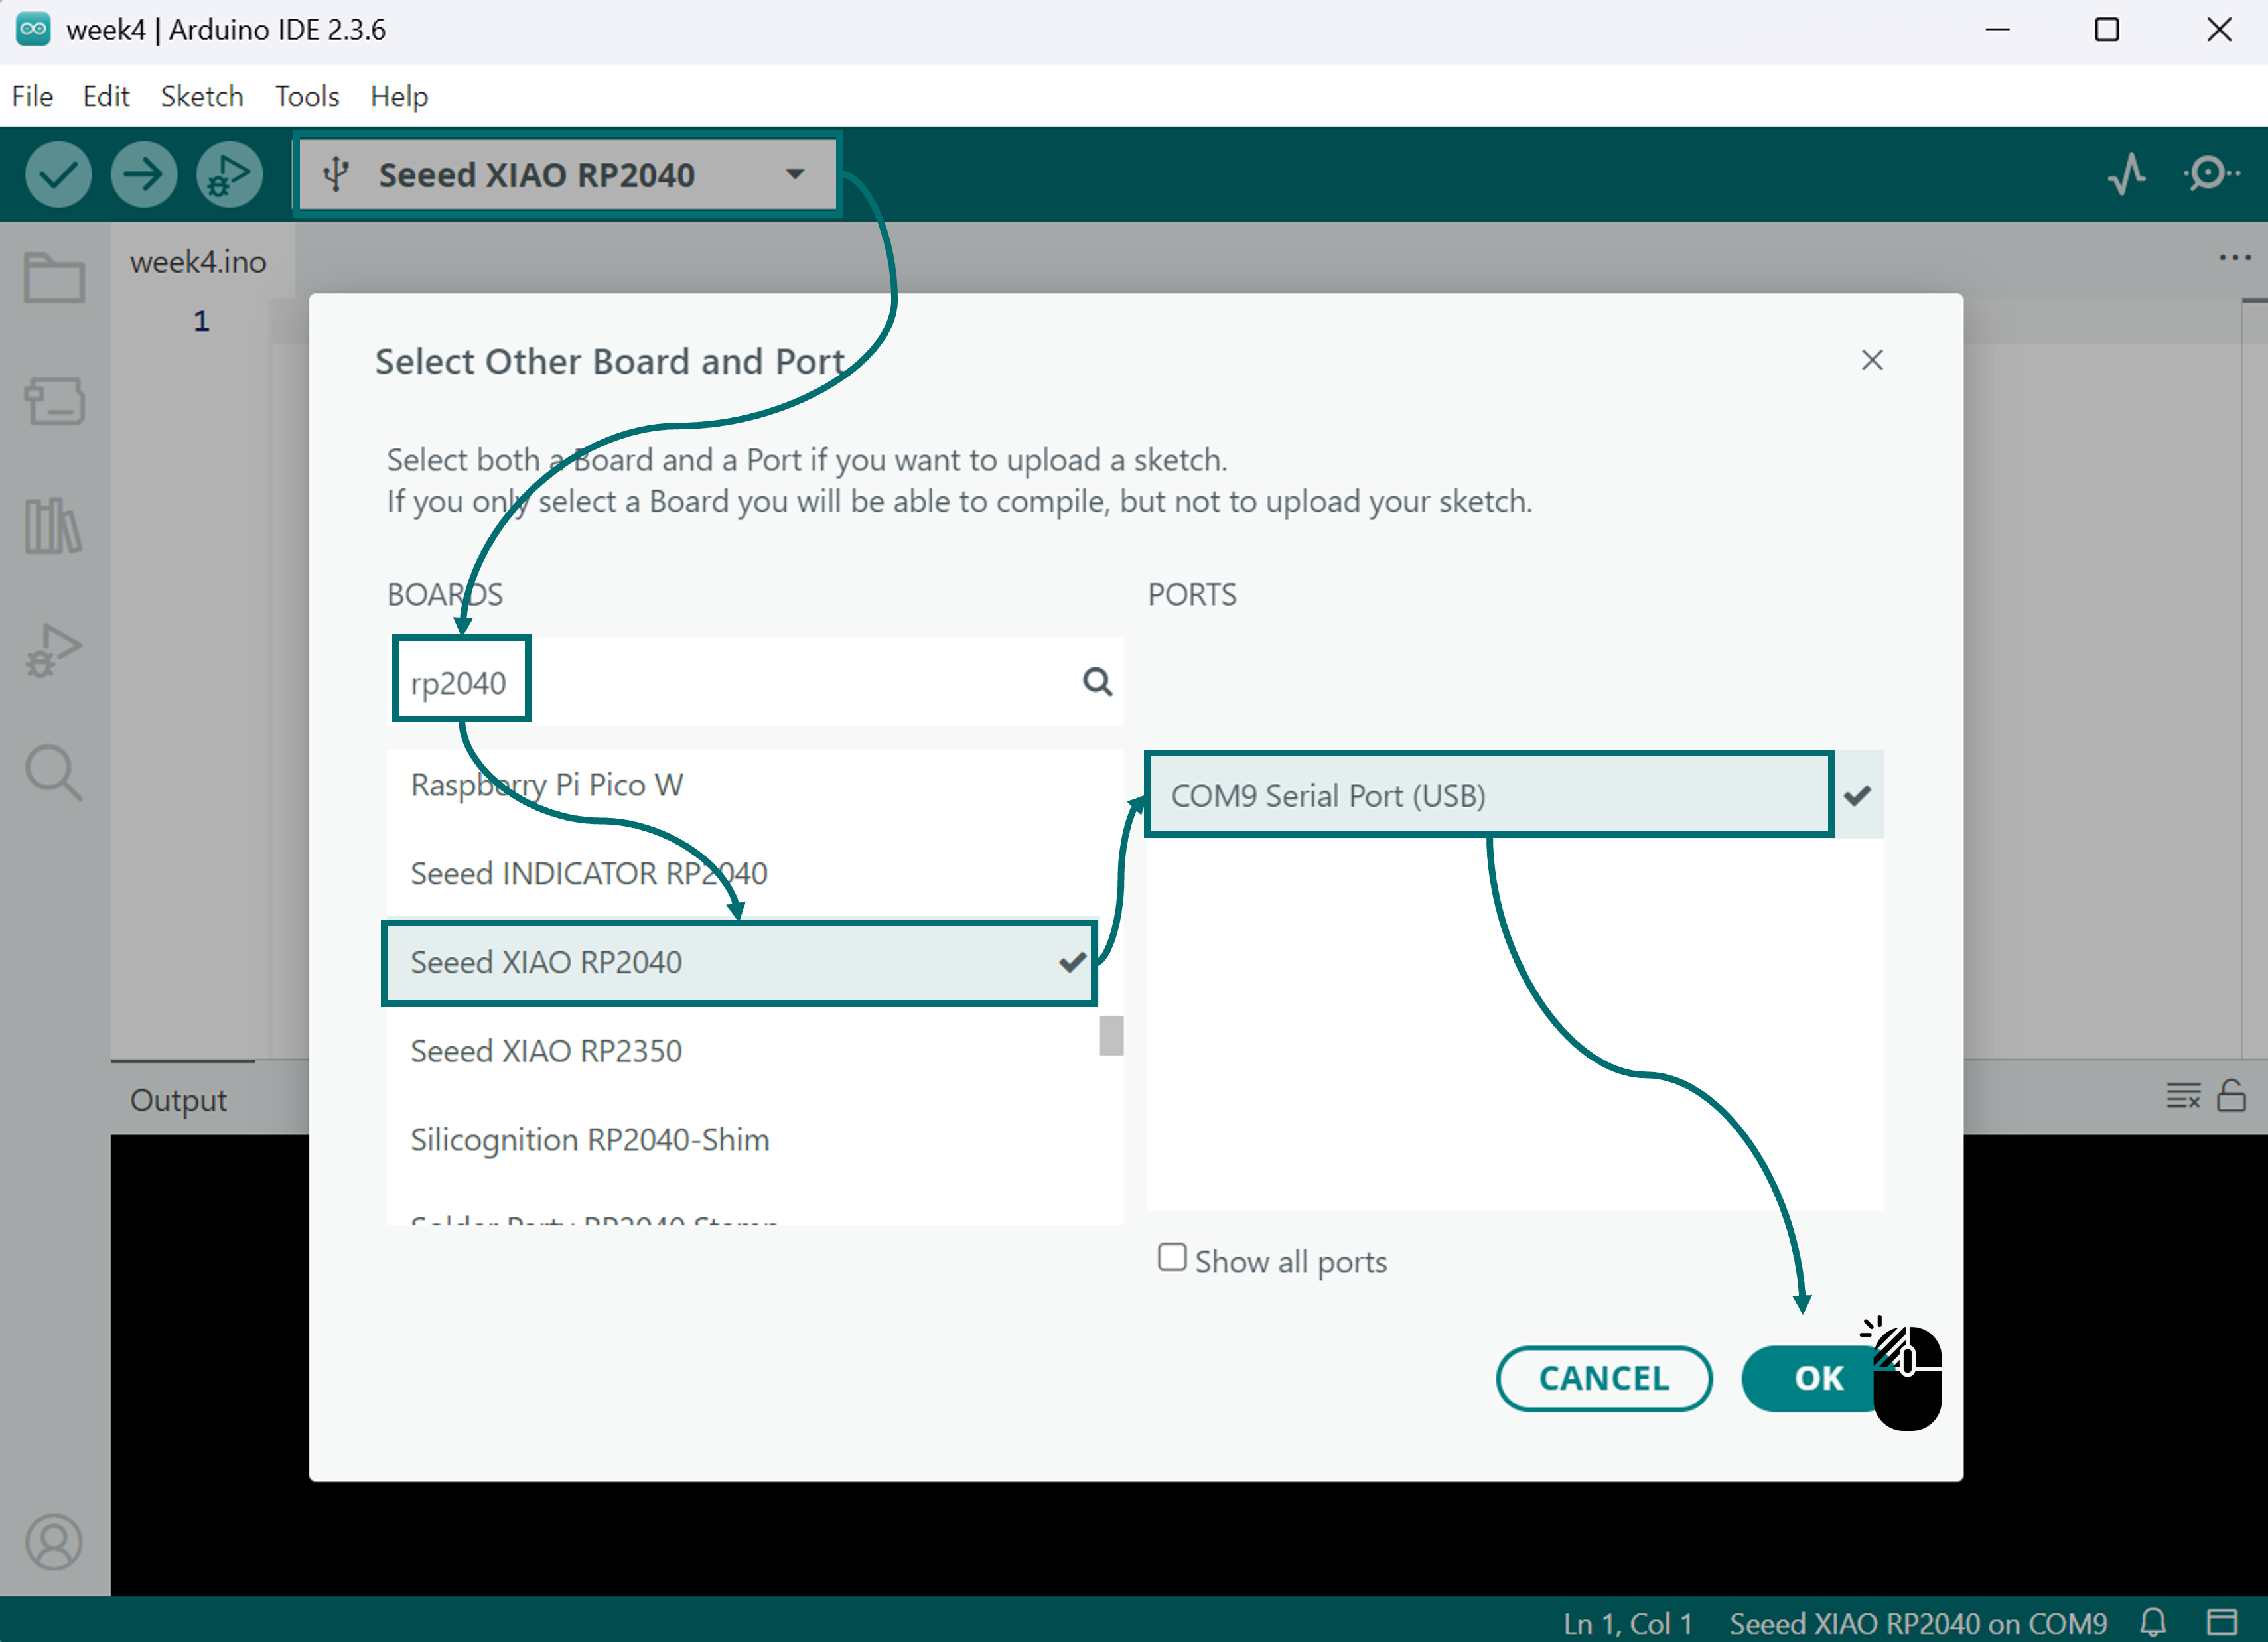Toggle the bottom panel icon in status bar
This screenshot has width=2268, height=1642.
[2222, 1622]
